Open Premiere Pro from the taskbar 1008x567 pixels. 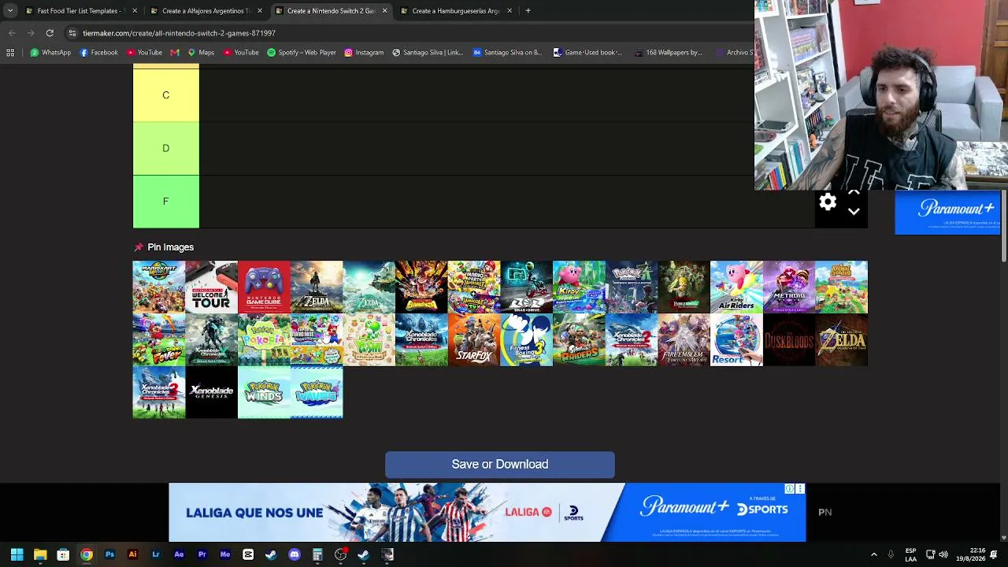pyautogui.click(x=202, y=554)
